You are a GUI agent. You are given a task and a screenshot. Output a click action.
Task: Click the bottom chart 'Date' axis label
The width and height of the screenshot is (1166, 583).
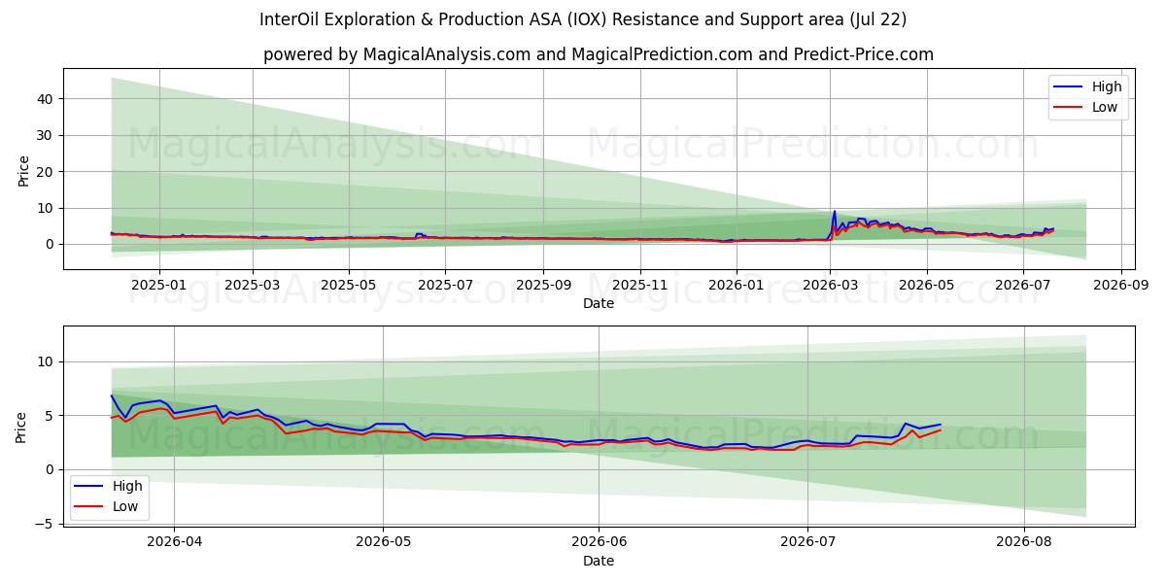[598, 561]
